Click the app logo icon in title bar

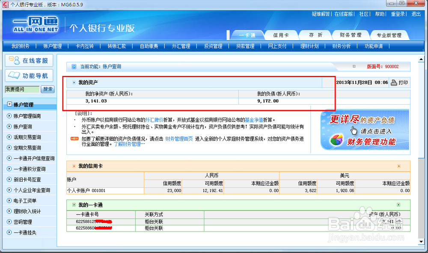(x=5, y=4)
